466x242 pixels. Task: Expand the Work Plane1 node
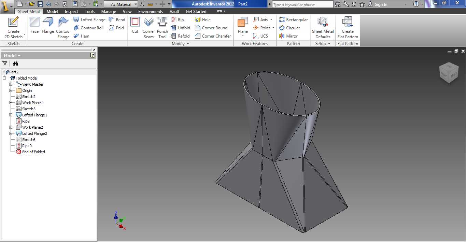(x=11, y=103)
